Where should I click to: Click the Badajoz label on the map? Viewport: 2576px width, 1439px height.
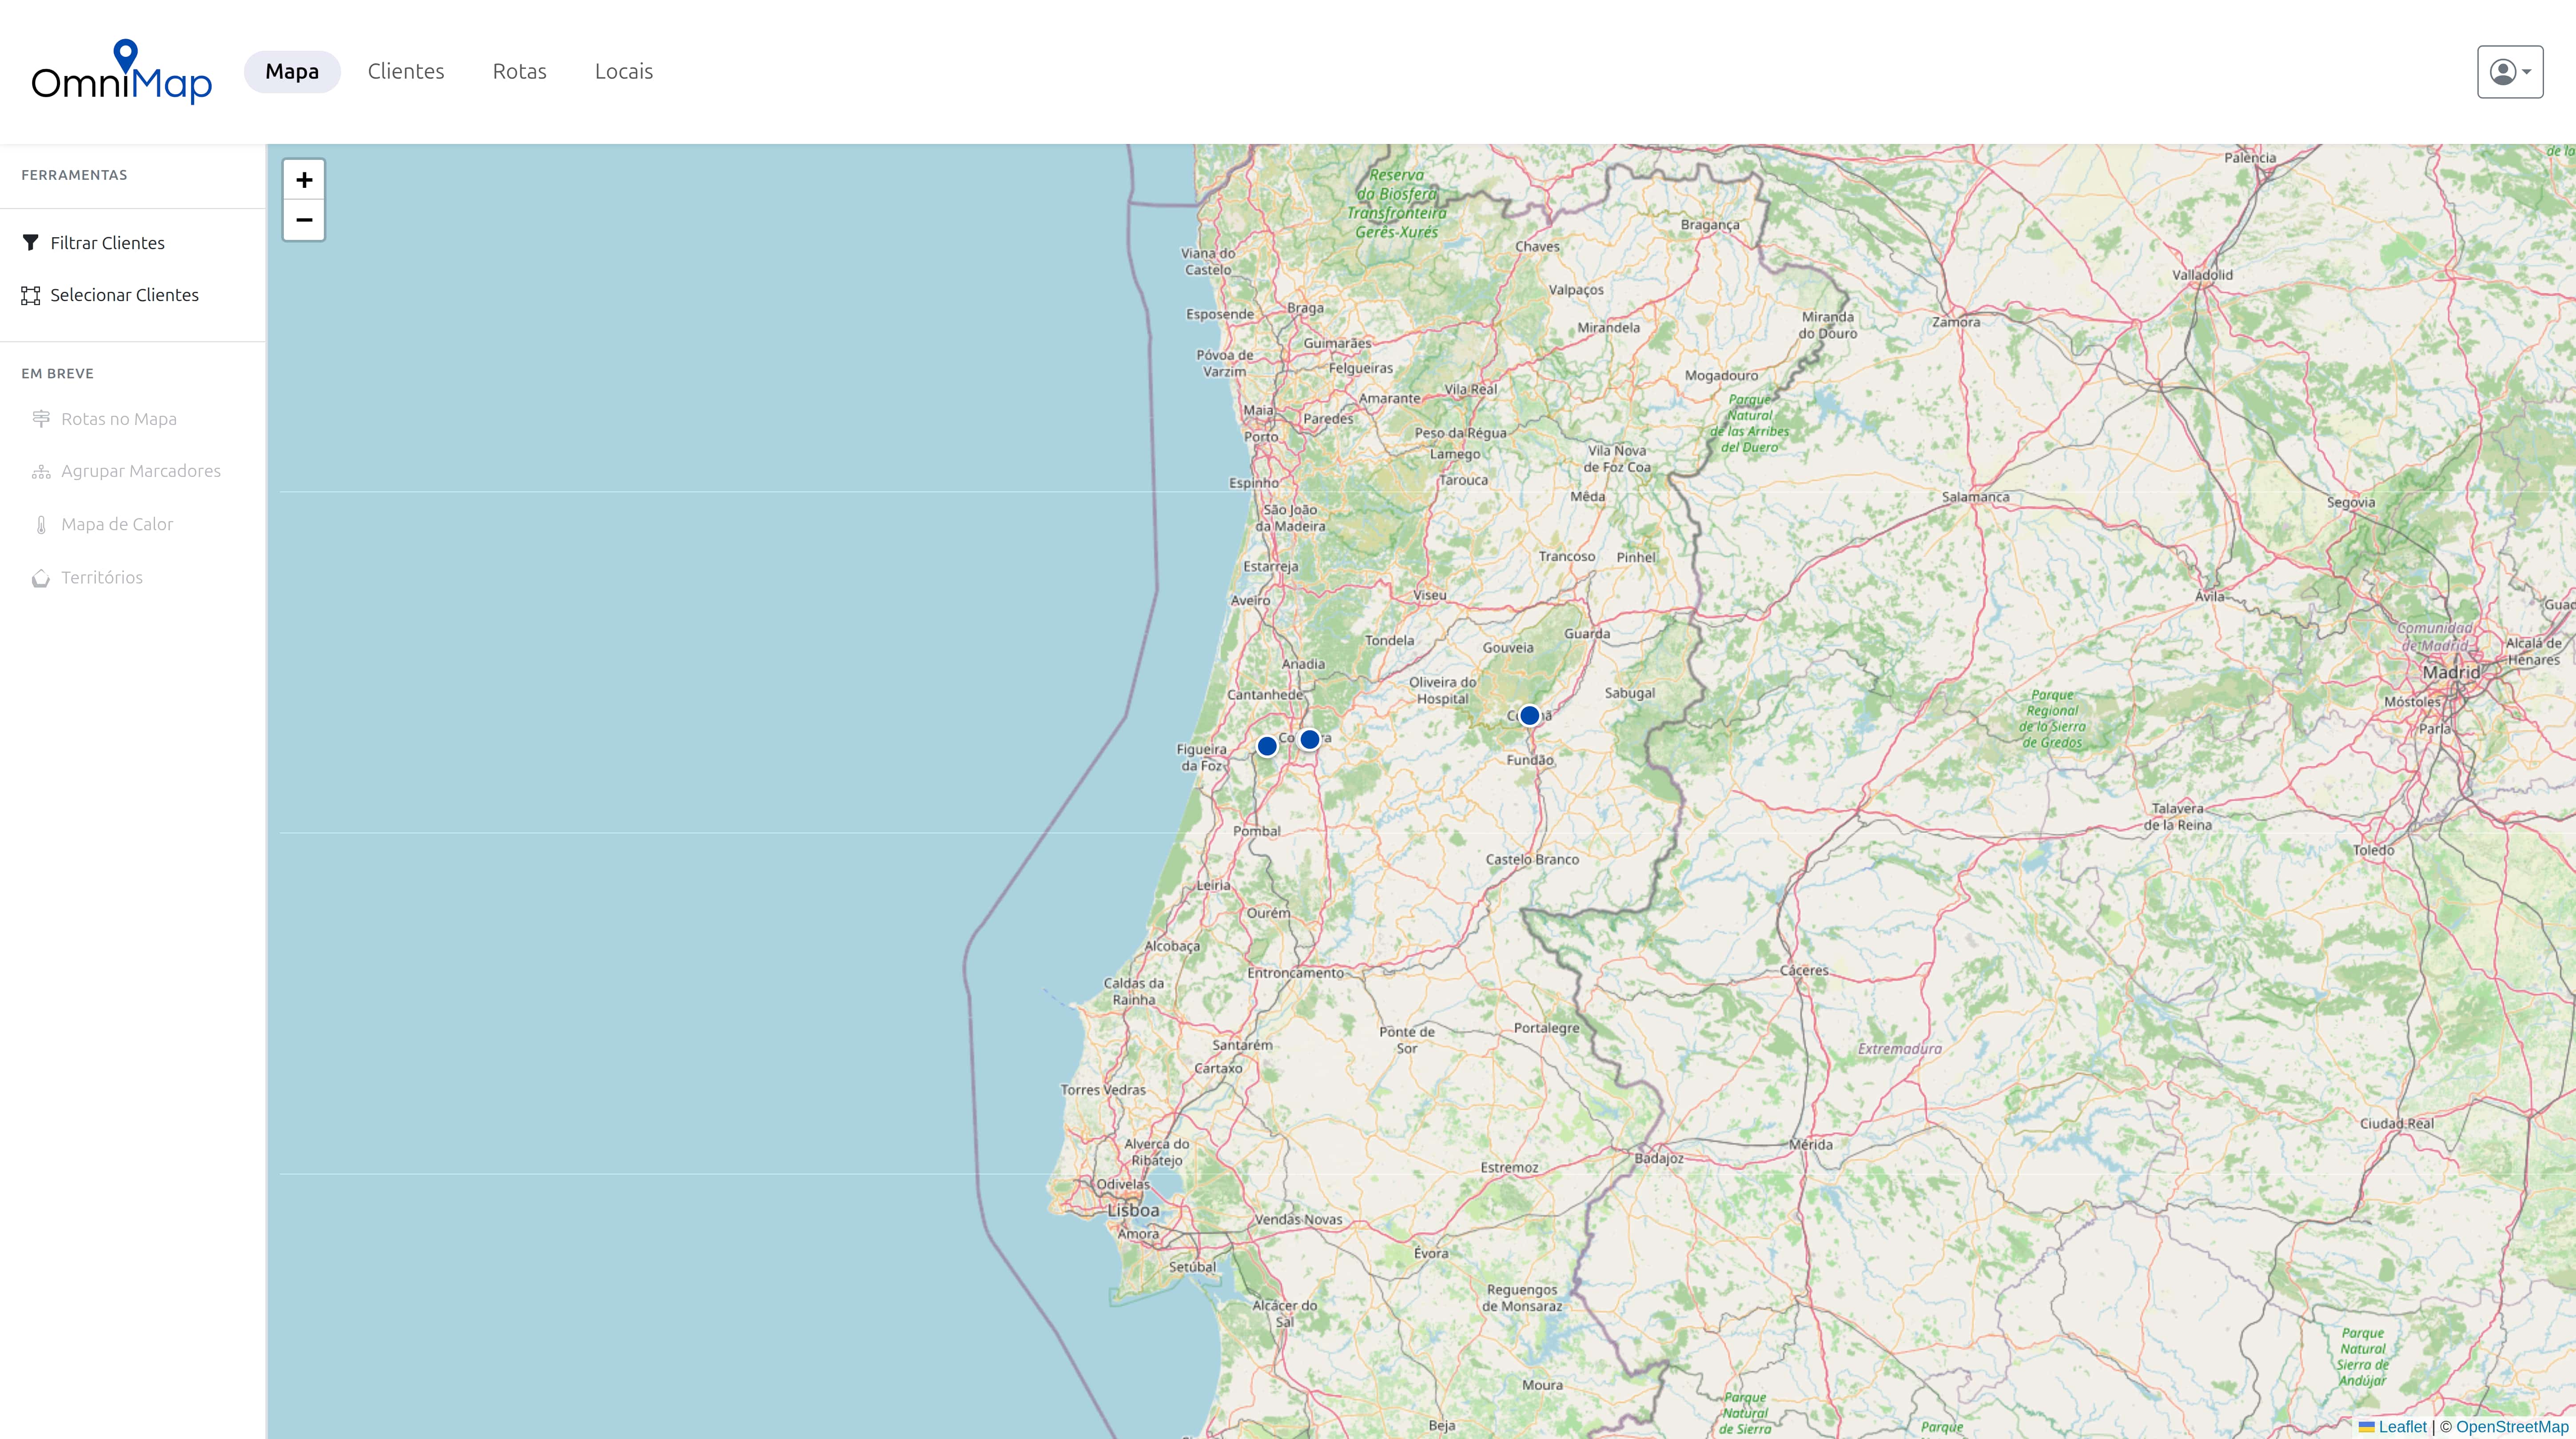[1659, 1159]
